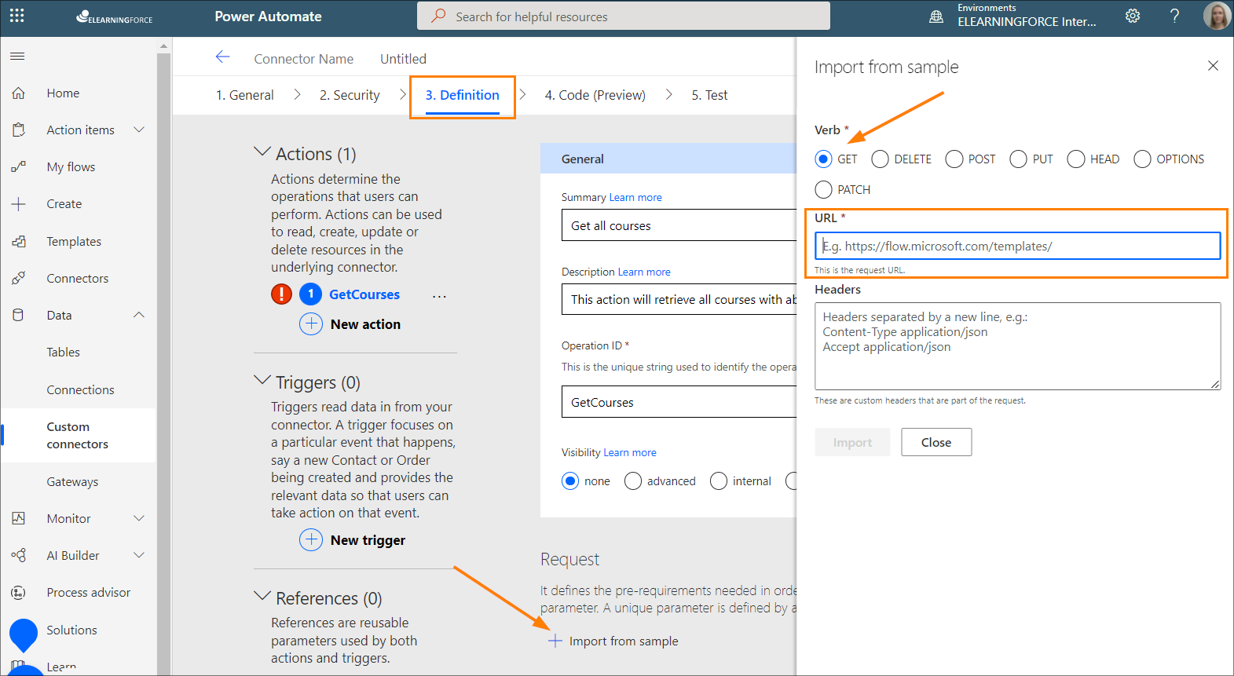1234x676 pixels.
Task: Select the 3. Definition step
Action: (463, 95)
